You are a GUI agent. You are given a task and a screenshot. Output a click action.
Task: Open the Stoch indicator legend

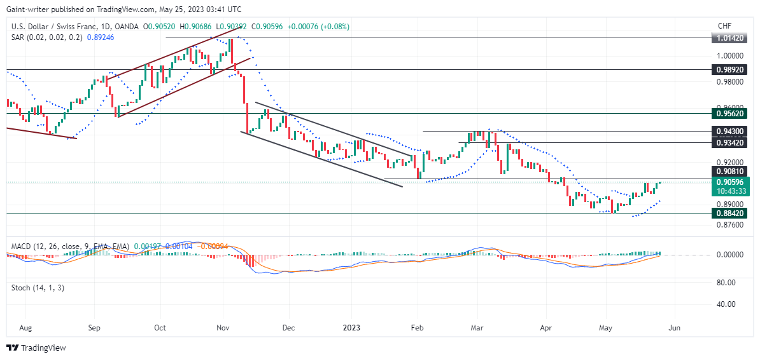38,288
